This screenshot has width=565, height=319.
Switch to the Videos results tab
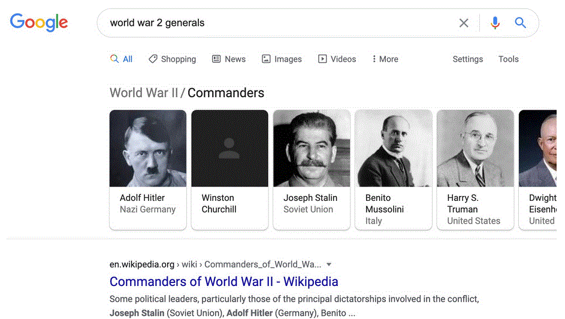click(x=337, y=59)
